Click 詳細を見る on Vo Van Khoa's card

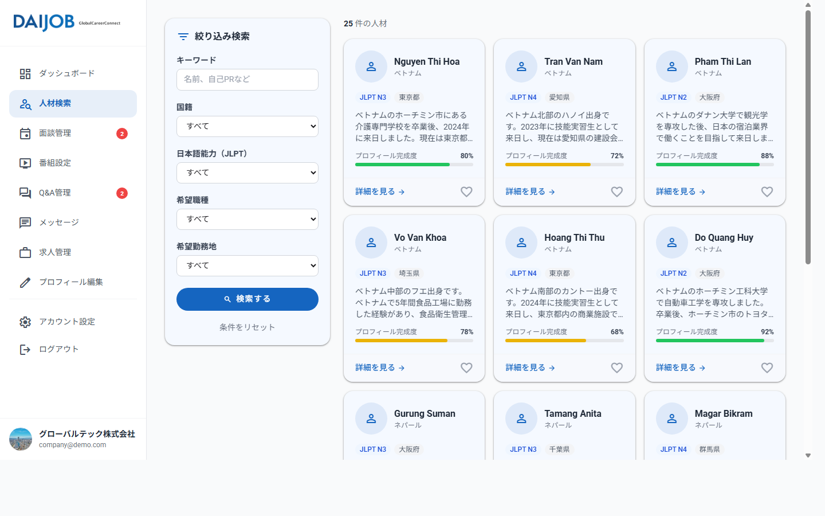(x=379, y=368)
